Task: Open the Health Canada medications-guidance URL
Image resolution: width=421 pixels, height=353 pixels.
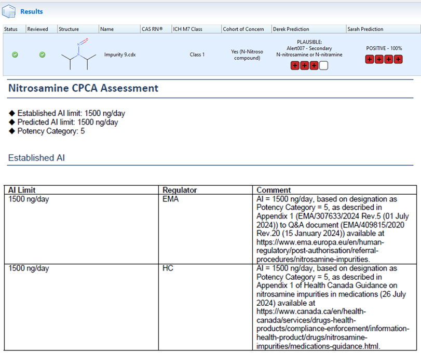Action: (x=333, y=329)
